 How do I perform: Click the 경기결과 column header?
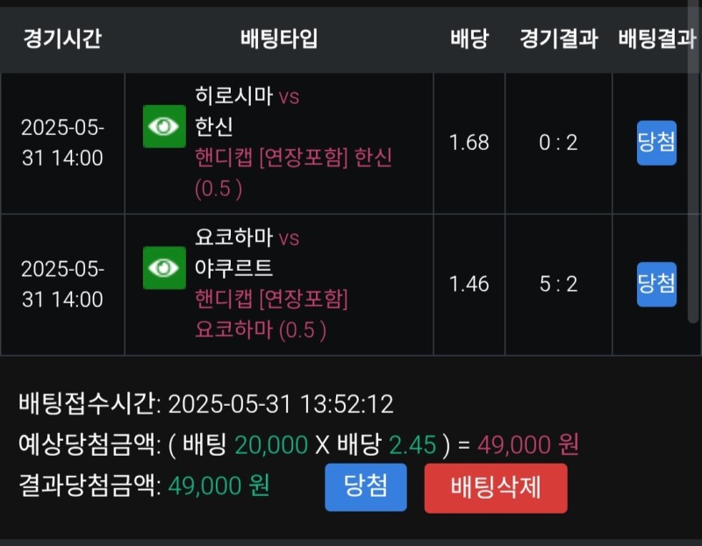point(558,39)
